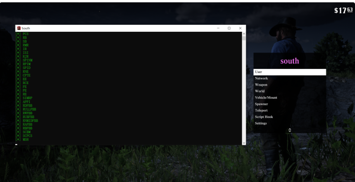Click the console scrollbar down arrow
This screenshot has height=182, width=355.
244,143
